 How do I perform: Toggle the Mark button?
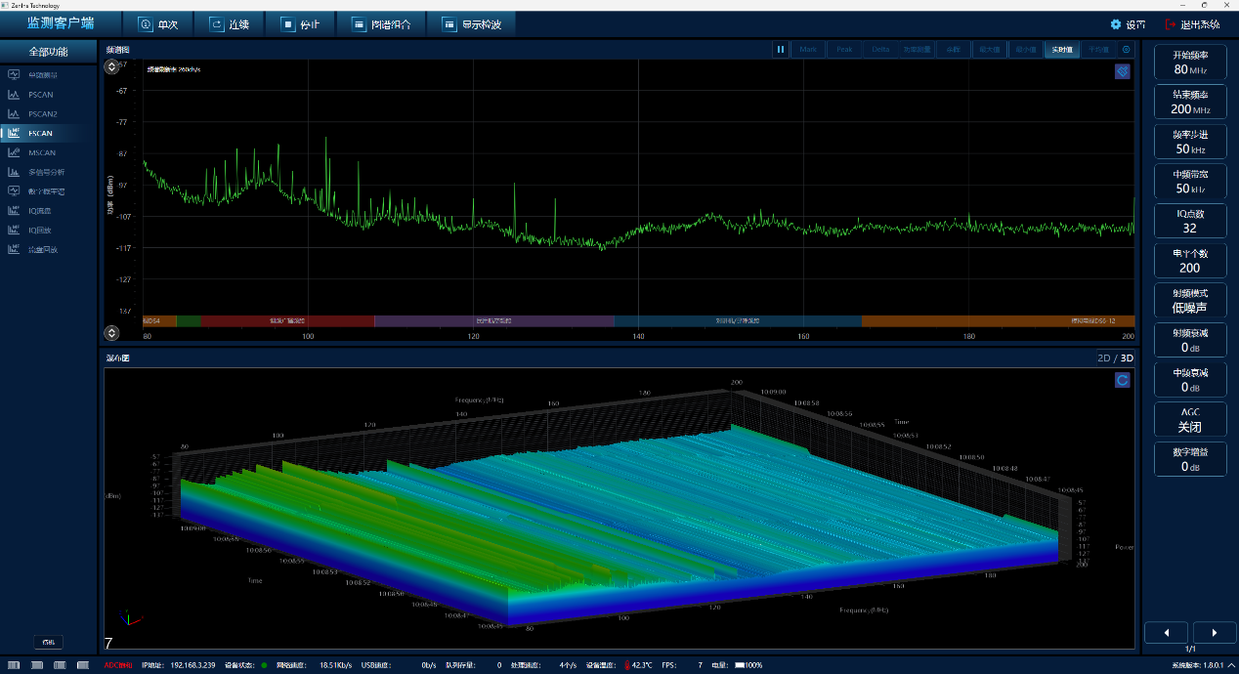click(x=808, y=49)
